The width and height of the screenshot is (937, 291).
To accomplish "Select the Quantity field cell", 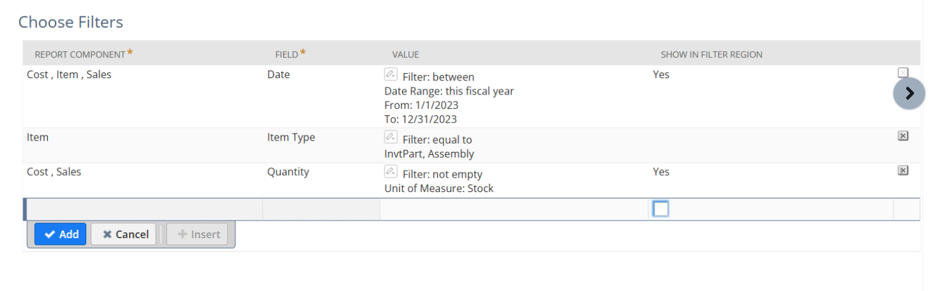I will pyautogui.click(x=288, y=172).
